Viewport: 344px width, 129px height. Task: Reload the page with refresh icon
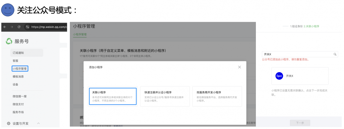click(19, 27)
